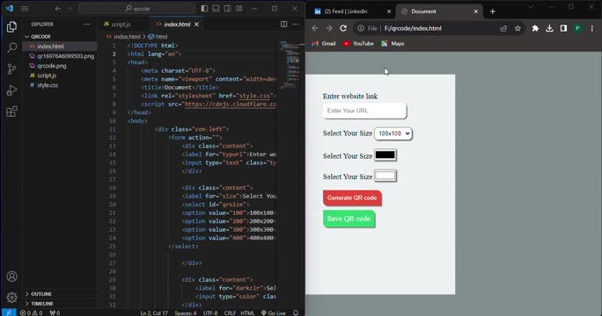This screenshot has width=602, height=316.
Task: Expand the OUTLINE section
Action: pos(41,294)
